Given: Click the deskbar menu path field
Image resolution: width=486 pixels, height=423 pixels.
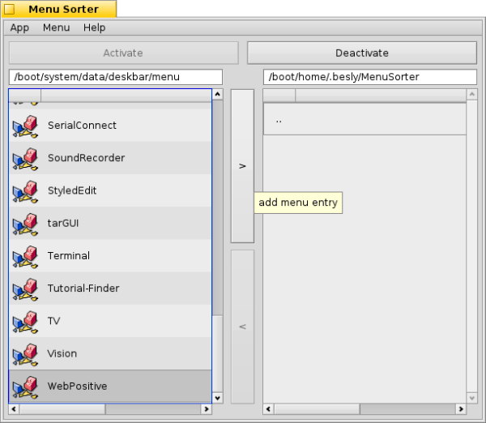Looking at the screenshot, I should tap(115, 77).
